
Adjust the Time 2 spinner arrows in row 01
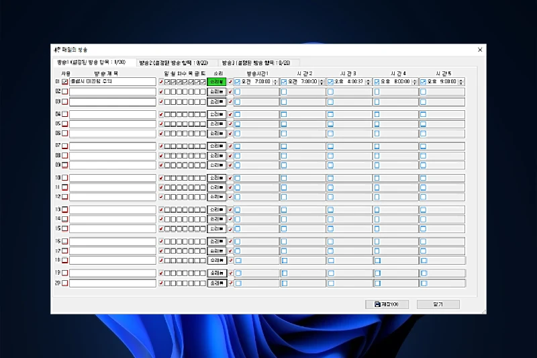[x=322, y=81]
